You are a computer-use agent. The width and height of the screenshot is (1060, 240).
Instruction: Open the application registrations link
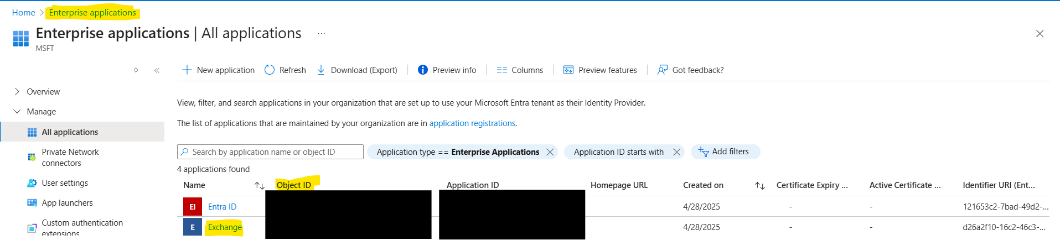(472, 123)
